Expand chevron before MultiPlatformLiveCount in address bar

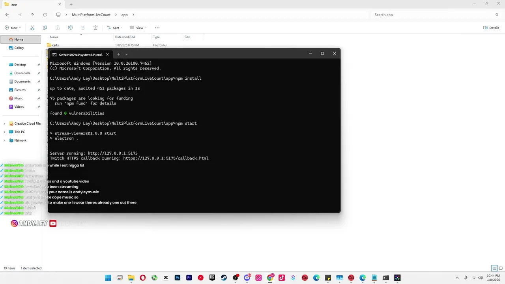tap(66, 15)
